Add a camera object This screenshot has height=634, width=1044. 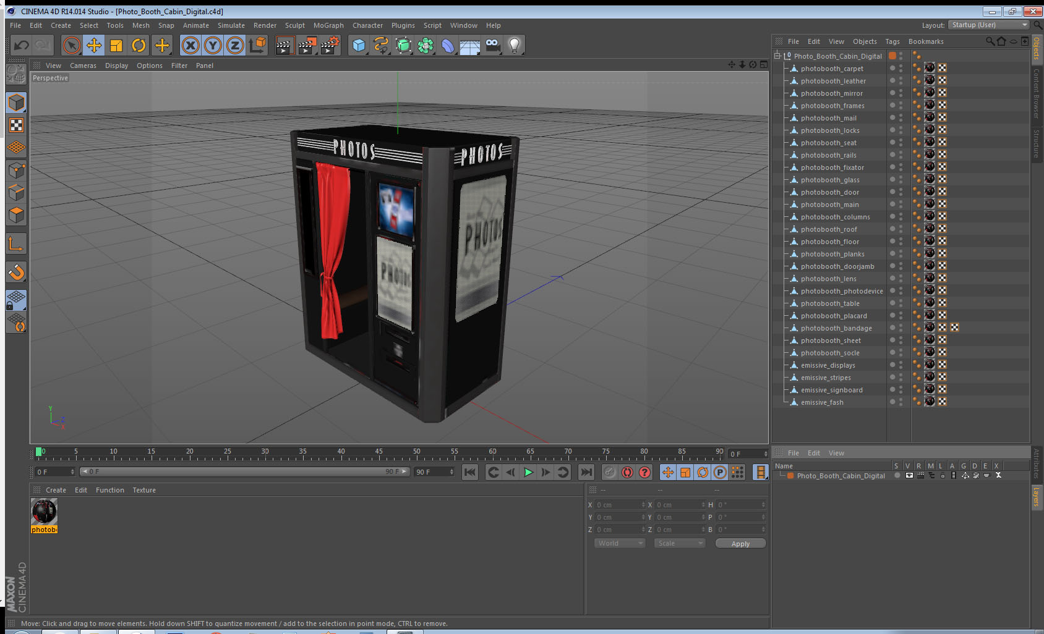(492, 45)
